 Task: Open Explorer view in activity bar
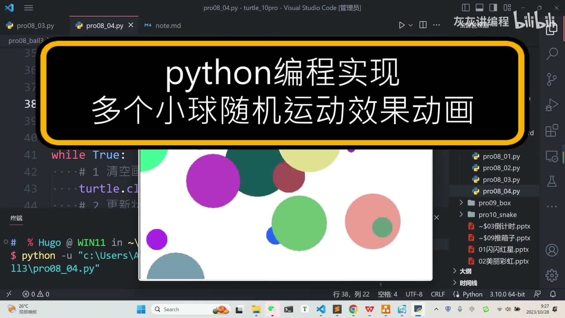pyautogui.click(x=552, y=29)
